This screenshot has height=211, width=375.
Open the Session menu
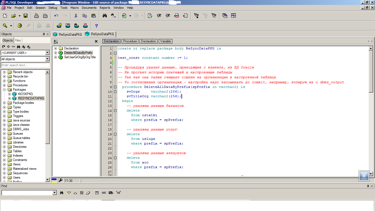40,8
